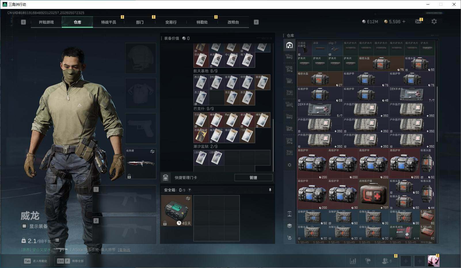Image resolution: width=461 pixels, height=268 pixels.
Task: Open the weight details list icon
Action: pyautogui.click(x=57, y=240)
